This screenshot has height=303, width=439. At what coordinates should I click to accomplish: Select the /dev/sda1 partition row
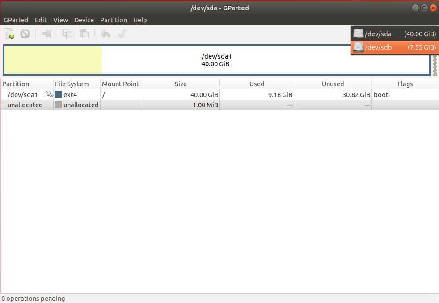click(219, 95)
